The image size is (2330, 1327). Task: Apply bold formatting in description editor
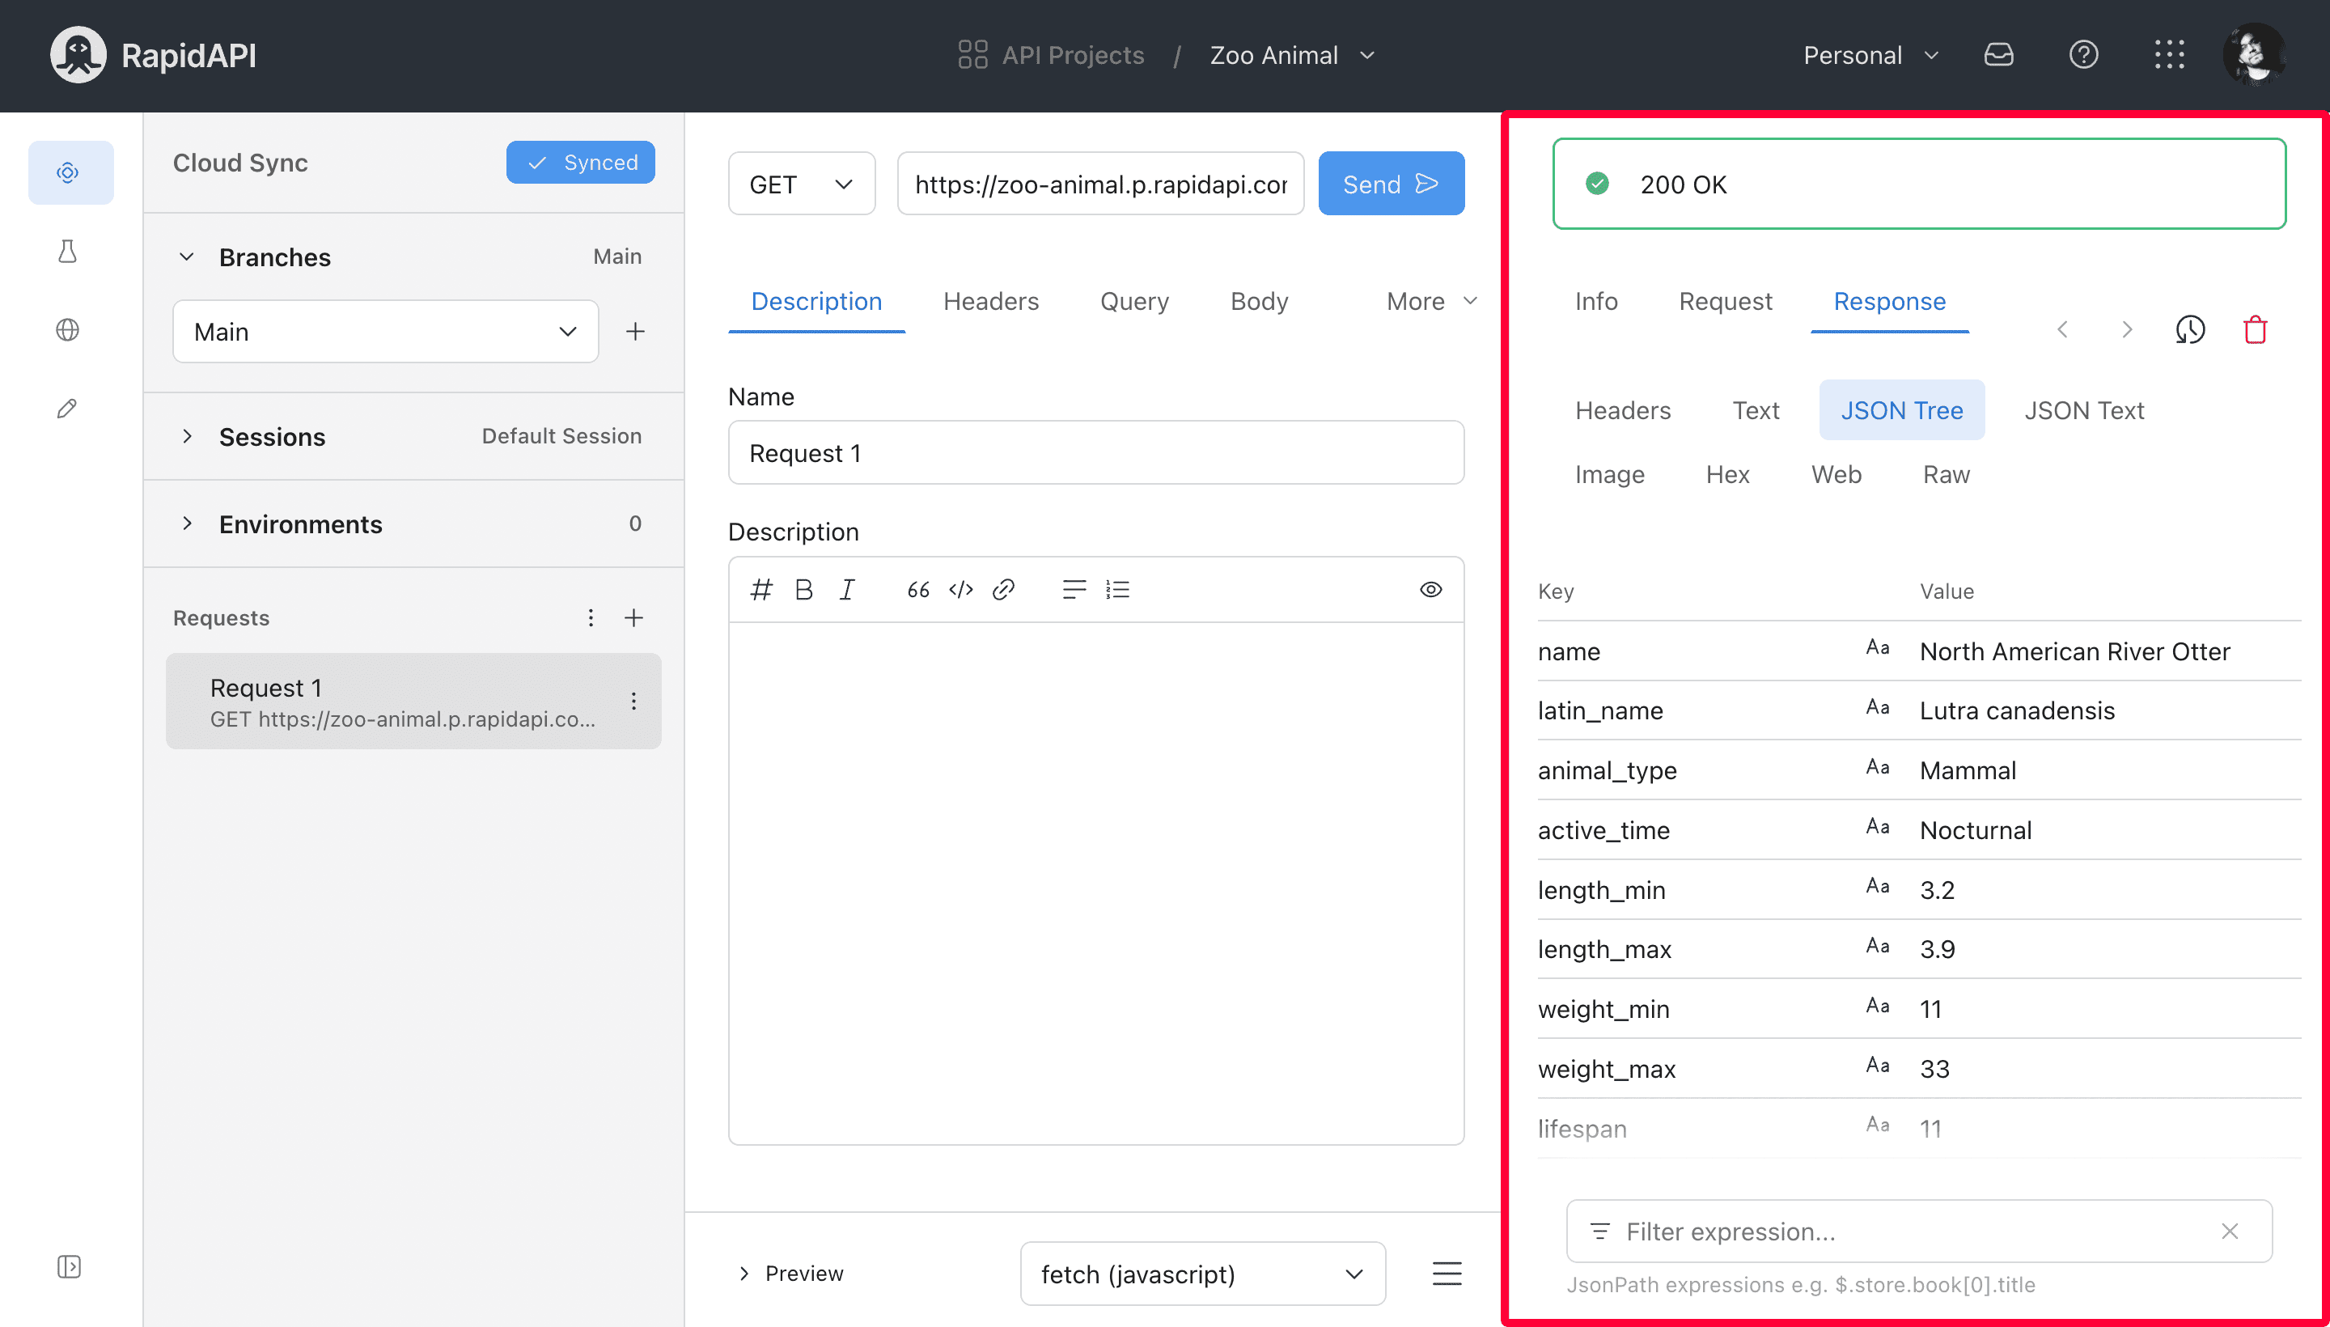click(803, 590)
